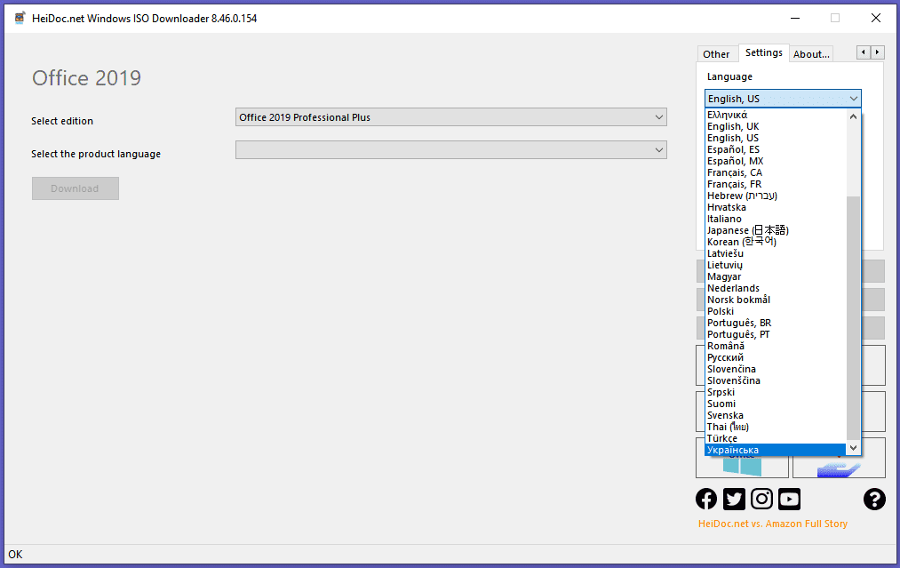Screen dimensions: 900x568
Task: Switch to the Other tab
Action: 716,54
